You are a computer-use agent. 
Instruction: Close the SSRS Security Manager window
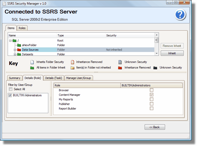(184, 3)
